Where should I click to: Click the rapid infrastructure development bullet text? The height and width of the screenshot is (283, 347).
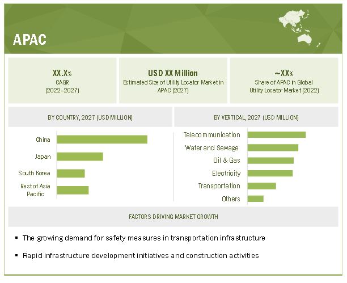pyautogui.click(x=141, y=256)
